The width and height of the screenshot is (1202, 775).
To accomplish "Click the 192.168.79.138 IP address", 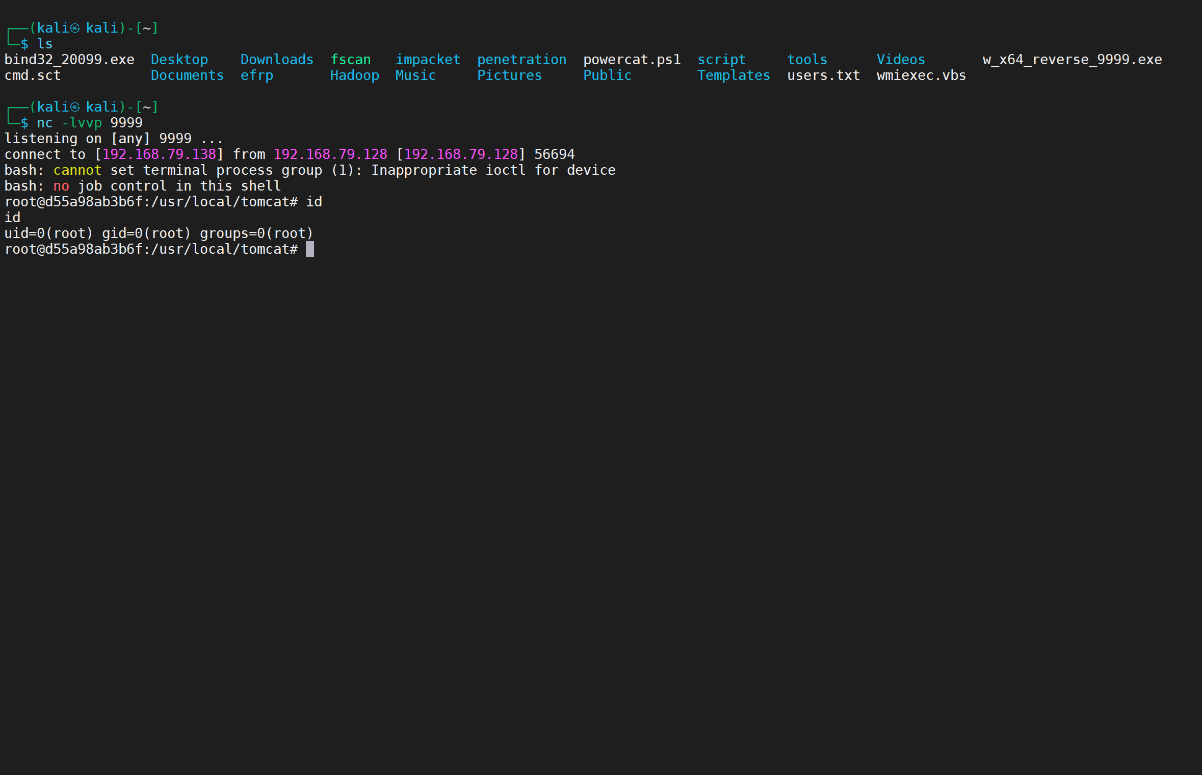I will [159, 154].
